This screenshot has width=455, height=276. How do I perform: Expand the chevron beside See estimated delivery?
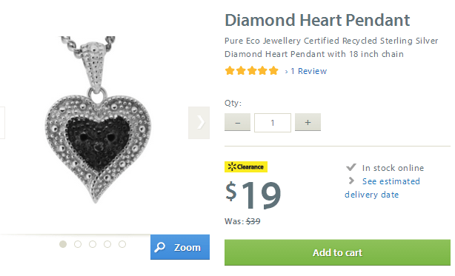coord(351,181)
